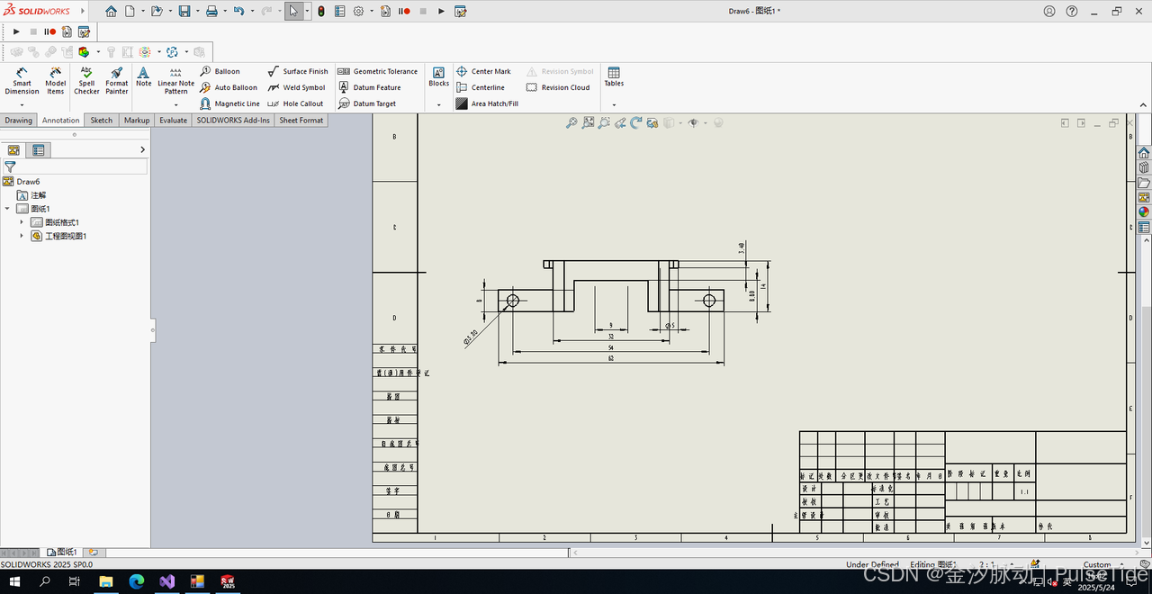
Task: Add a Center Mark
Action: pyautogui.click(x=483, y=71)
